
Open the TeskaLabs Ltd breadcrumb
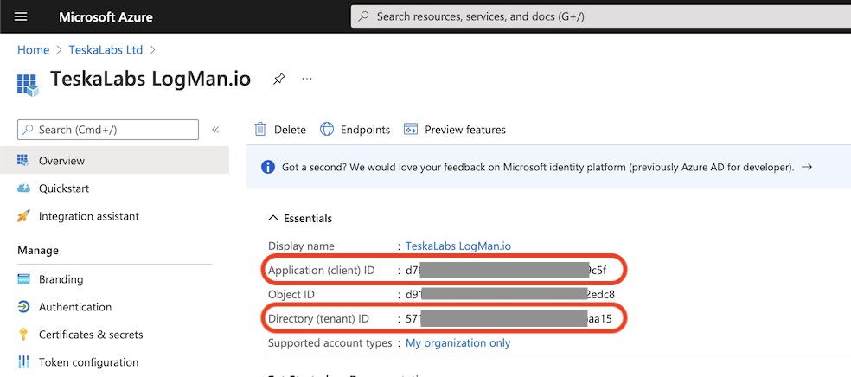point(106,50)
